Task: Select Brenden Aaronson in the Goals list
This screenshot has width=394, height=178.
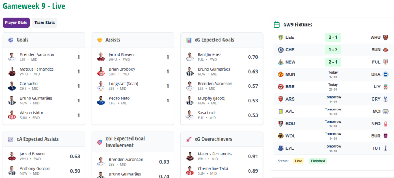Action: (37, 54)
